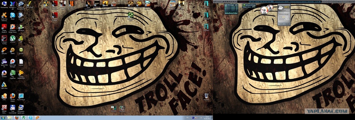The image size is (355, 120).
Task: Open CyberLink PowerDVD 10 shortcut
Action: (21, 4)
